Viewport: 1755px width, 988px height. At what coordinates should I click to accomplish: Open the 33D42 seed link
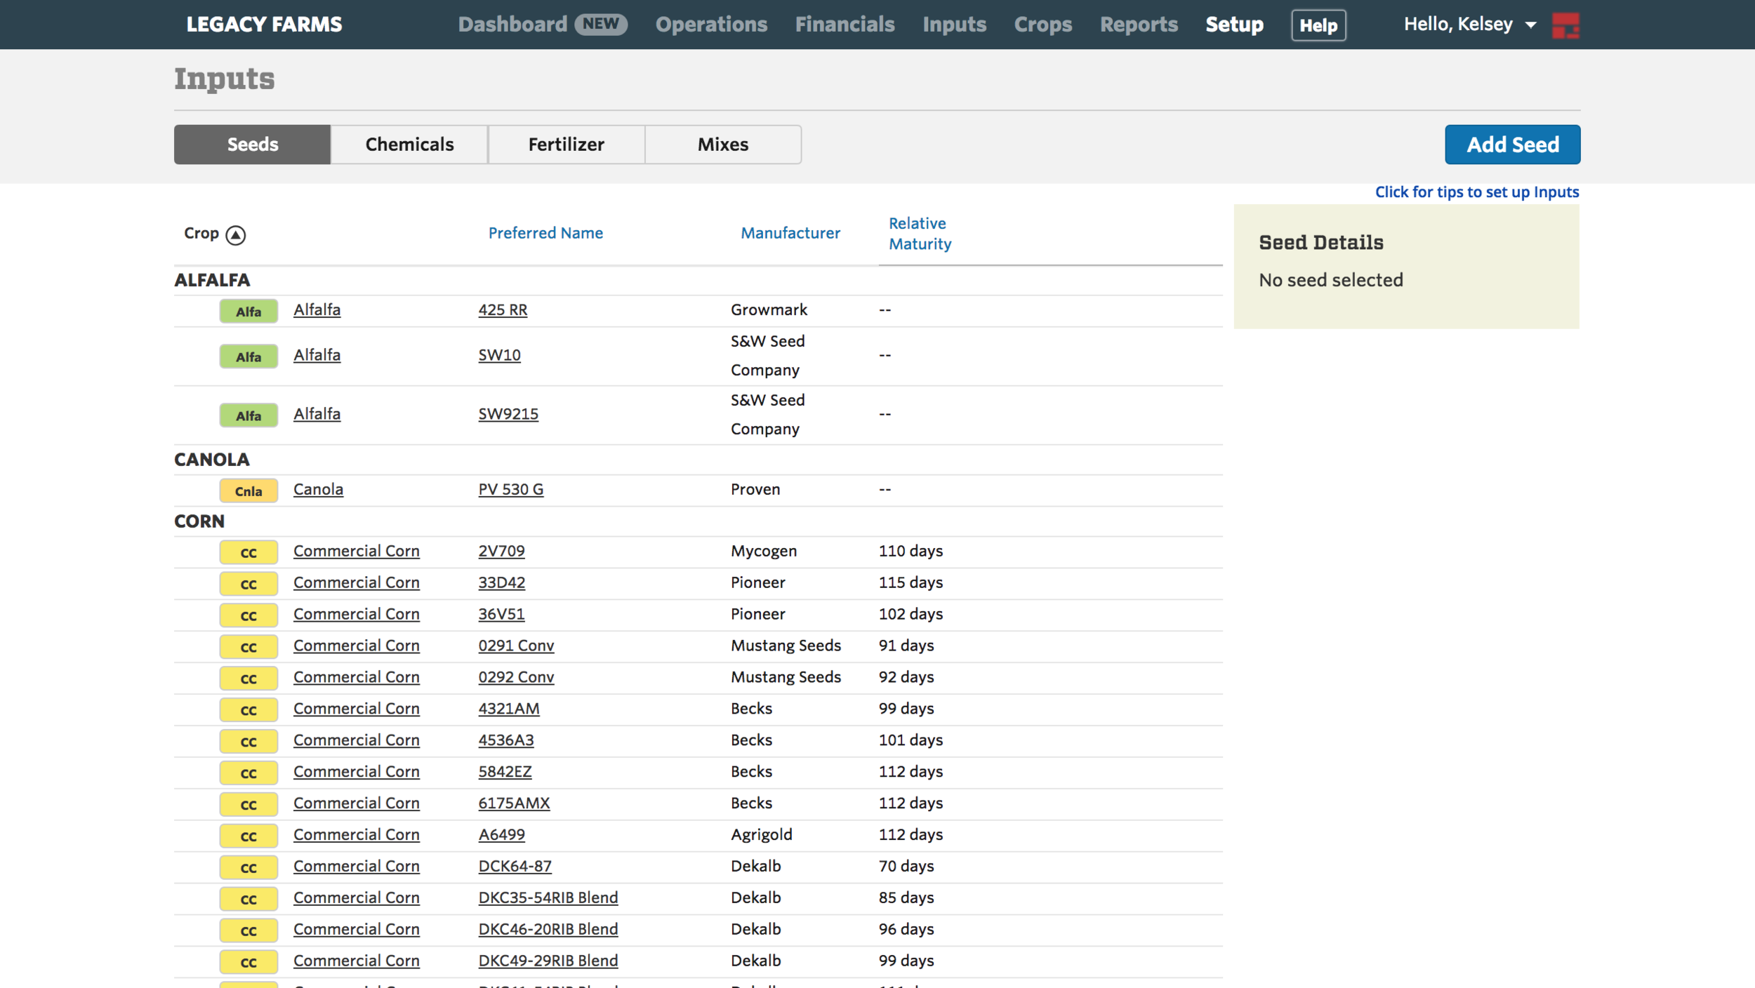(501, 583)
